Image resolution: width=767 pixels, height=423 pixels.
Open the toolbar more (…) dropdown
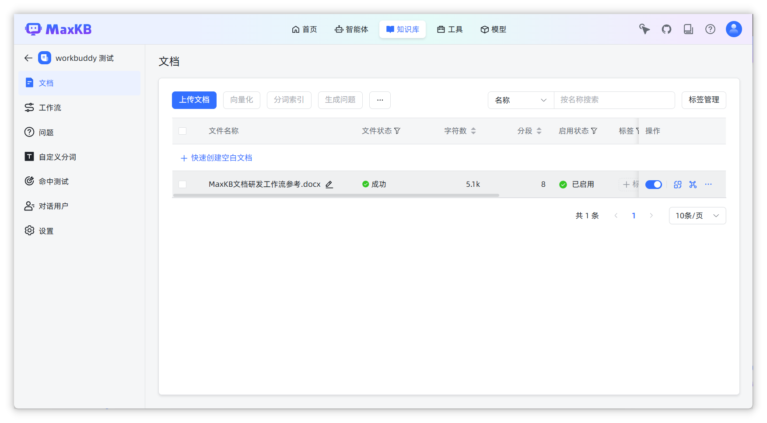pos(380,100)
